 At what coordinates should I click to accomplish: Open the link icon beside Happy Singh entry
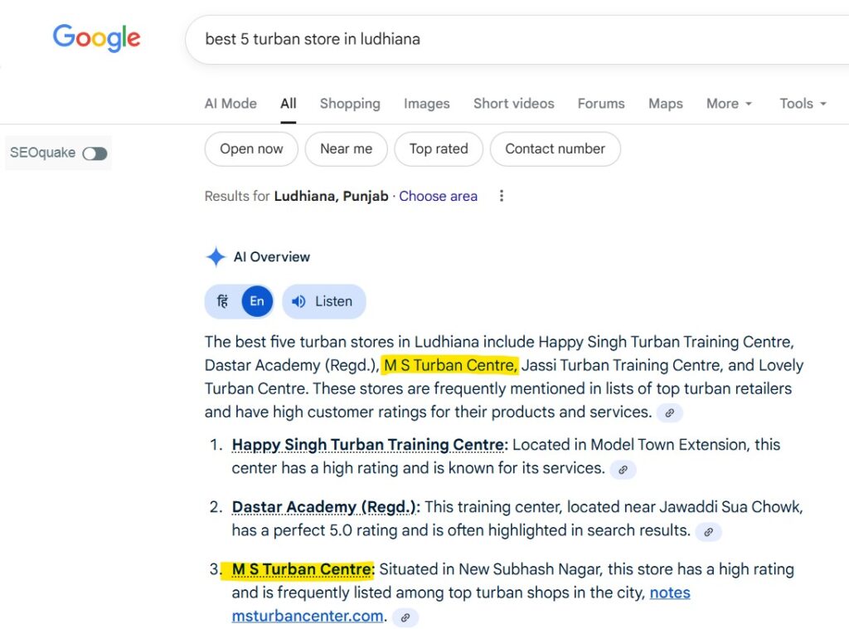tap(623, 470)
